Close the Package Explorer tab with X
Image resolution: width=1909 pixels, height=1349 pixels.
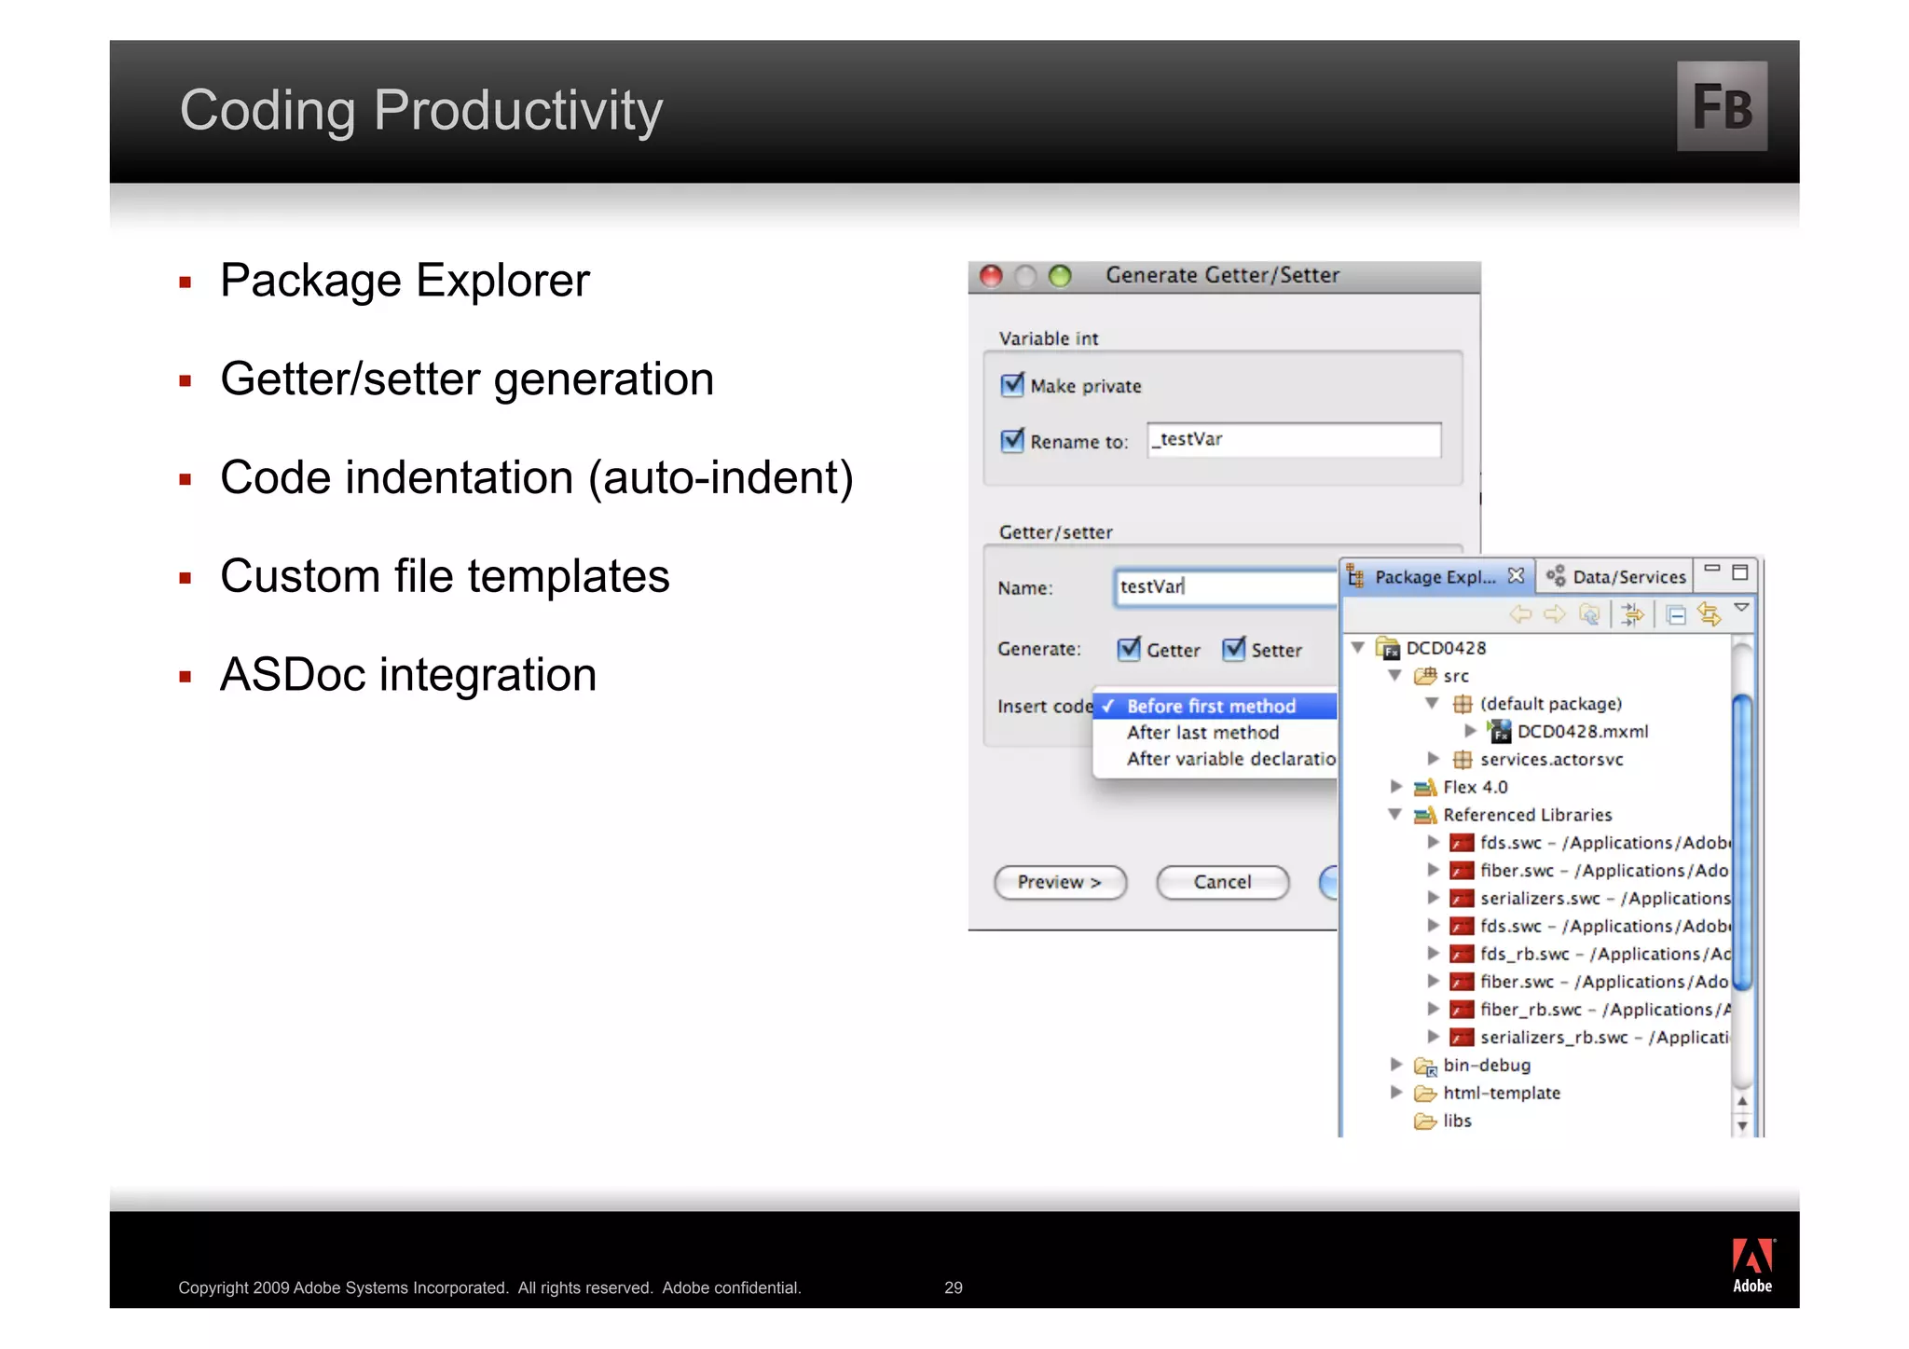click(1517, 575)
